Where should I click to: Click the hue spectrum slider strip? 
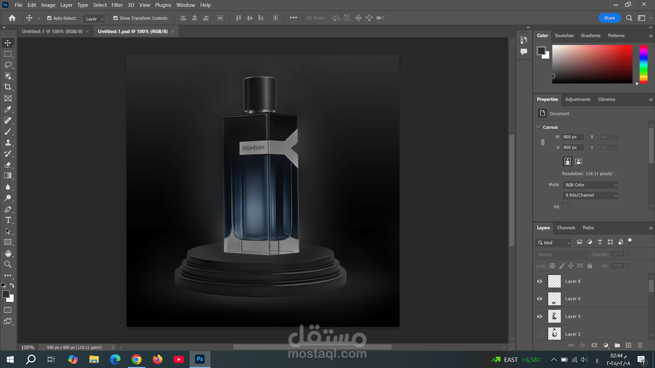tap(643, 64)
